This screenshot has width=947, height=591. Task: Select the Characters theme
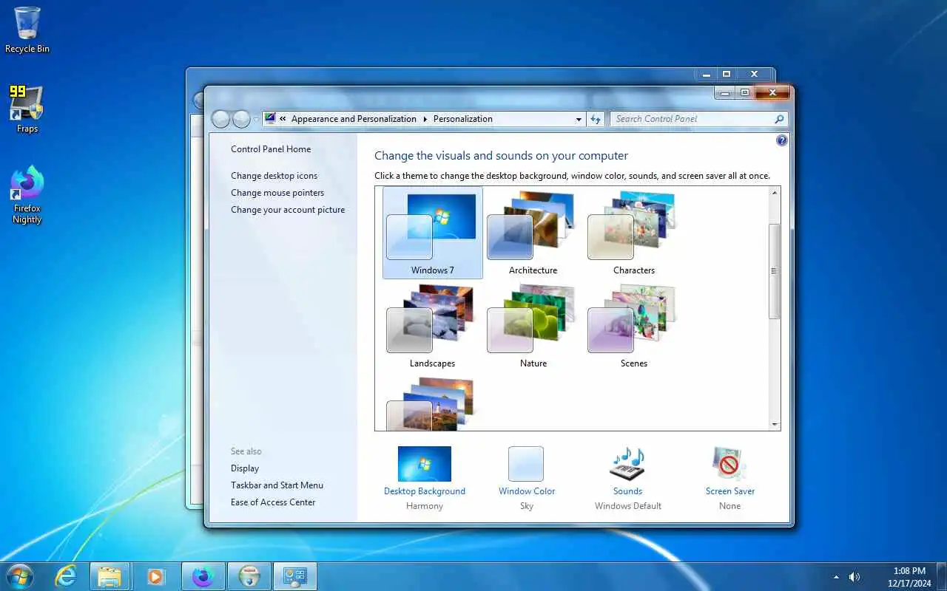[x=633, y=233]
